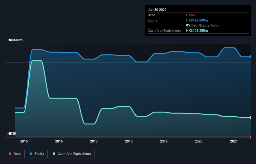
Task: Click the teal Cash And Equivalents legend dot
Action: (54, 154)
